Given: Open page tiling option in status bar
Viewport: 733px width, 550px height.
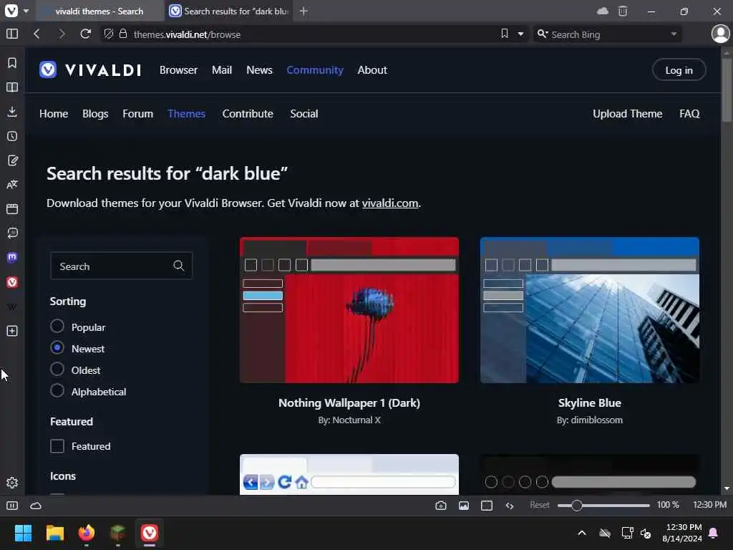Looking at the screenshot, I should (x=487, y=506).
